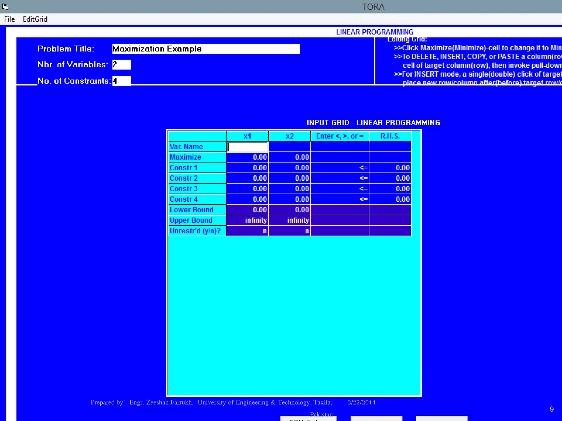
Task: Click x2 Unrestr'd (y/n) cell
Action: click(x=290, y=231)
